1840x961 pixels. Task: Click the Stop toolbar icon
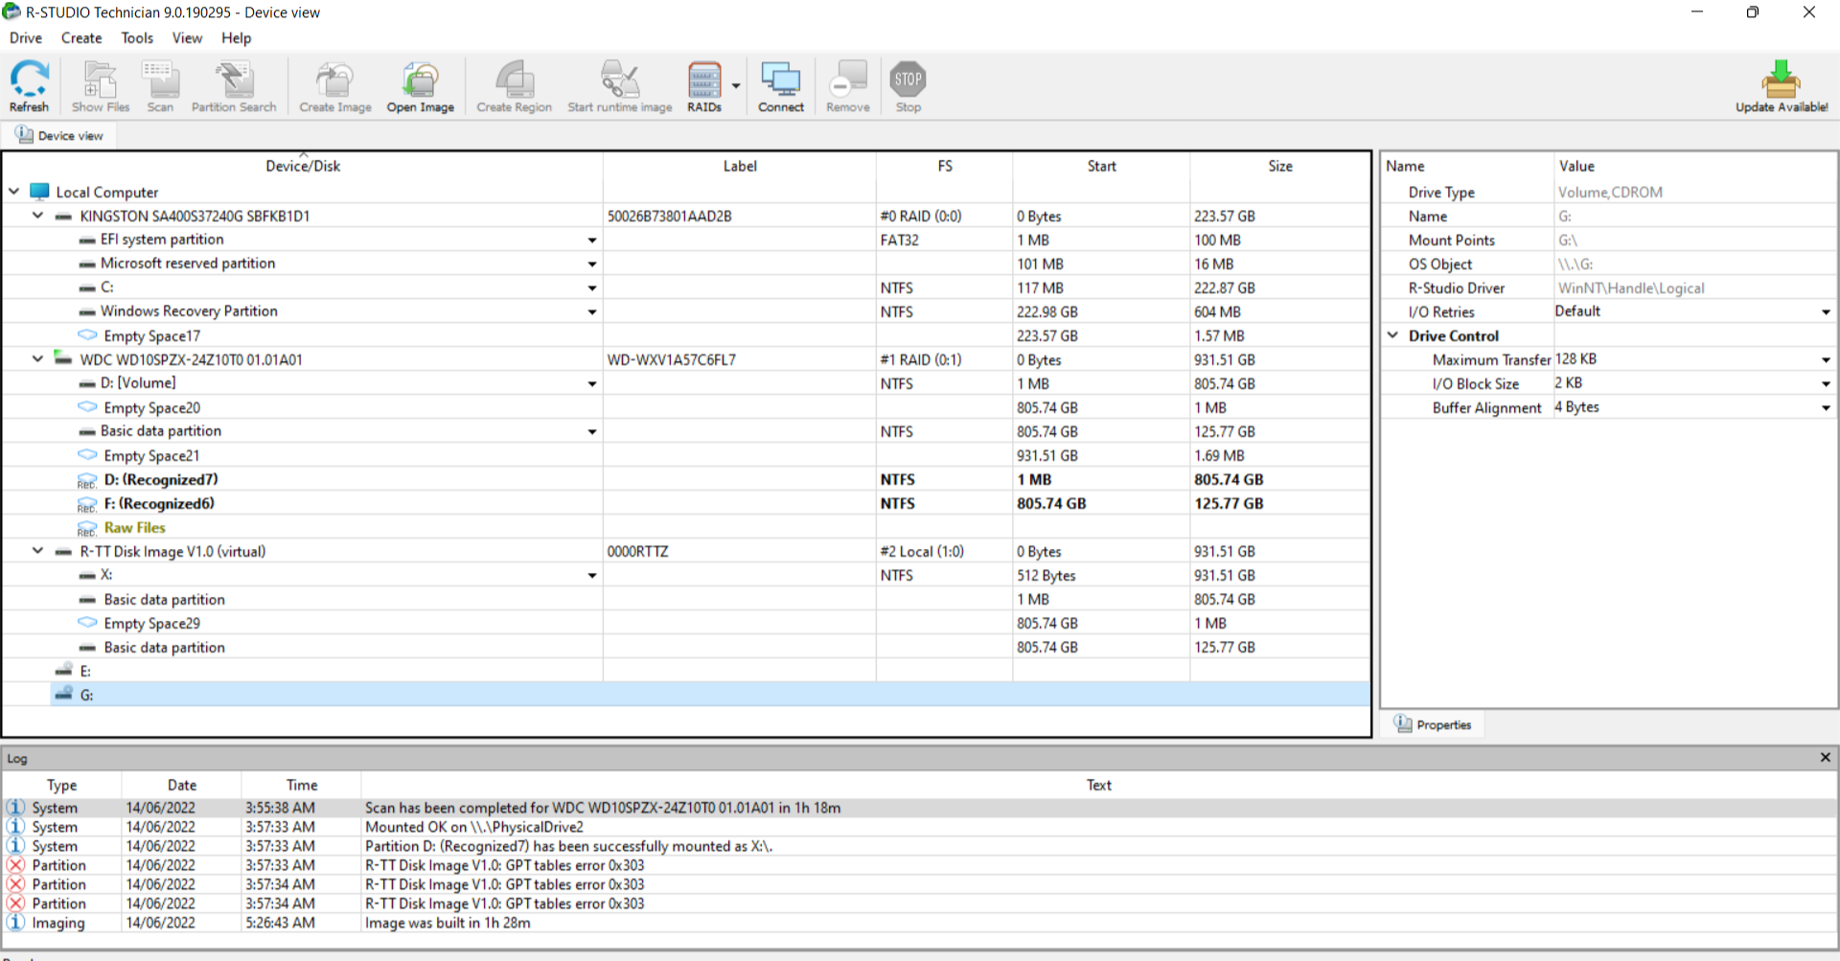(908, 86)
